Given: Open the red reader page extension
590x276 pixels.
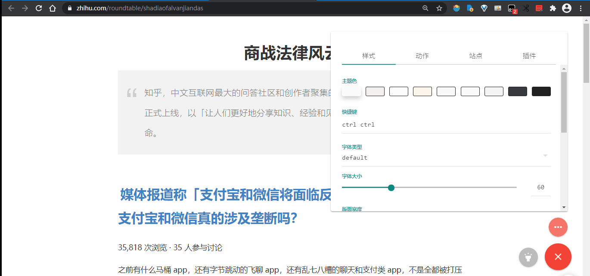Looking at the screenshot, I should click(x=539, y=8).
